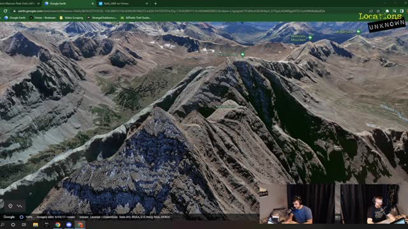Click the Belleview Mountain marker pin
Viewport: 408px width, 229px height.
tap(310, 38)
